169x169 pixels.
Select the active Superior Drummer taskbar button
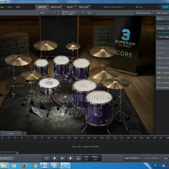(65, 166)
